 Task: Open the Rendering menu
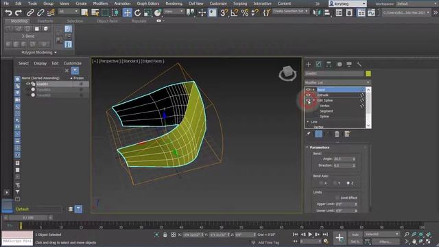point(174,3)
